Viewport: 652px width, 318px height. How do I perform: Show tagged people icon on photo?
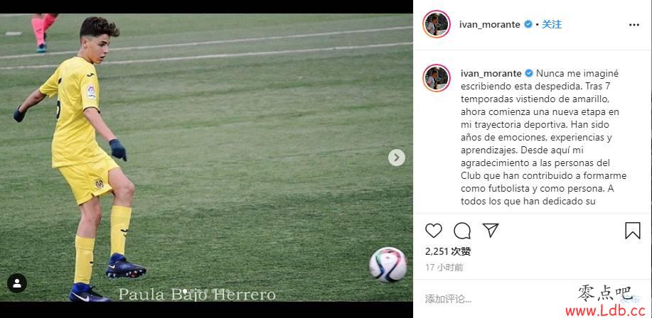[17, 283]
